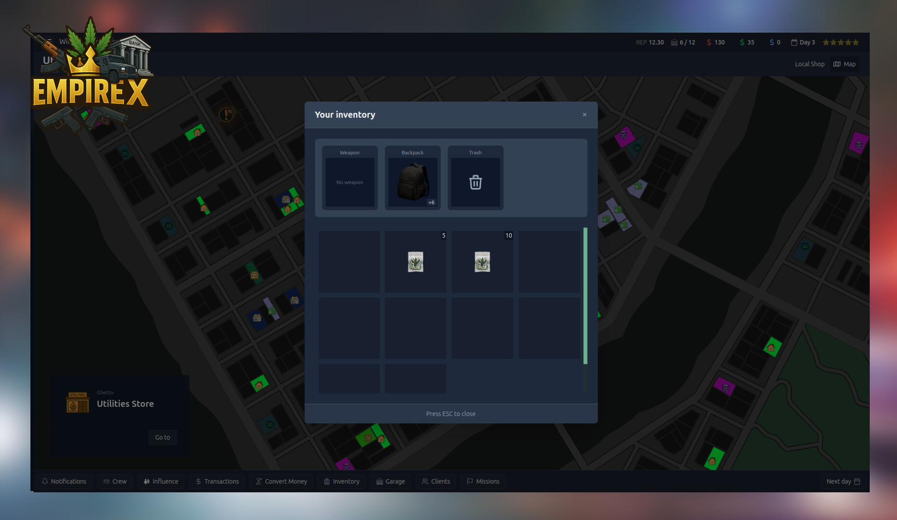Switch to the Inventory tab in bottom bar
897x520 pixels.
click(x=342, y=481)
